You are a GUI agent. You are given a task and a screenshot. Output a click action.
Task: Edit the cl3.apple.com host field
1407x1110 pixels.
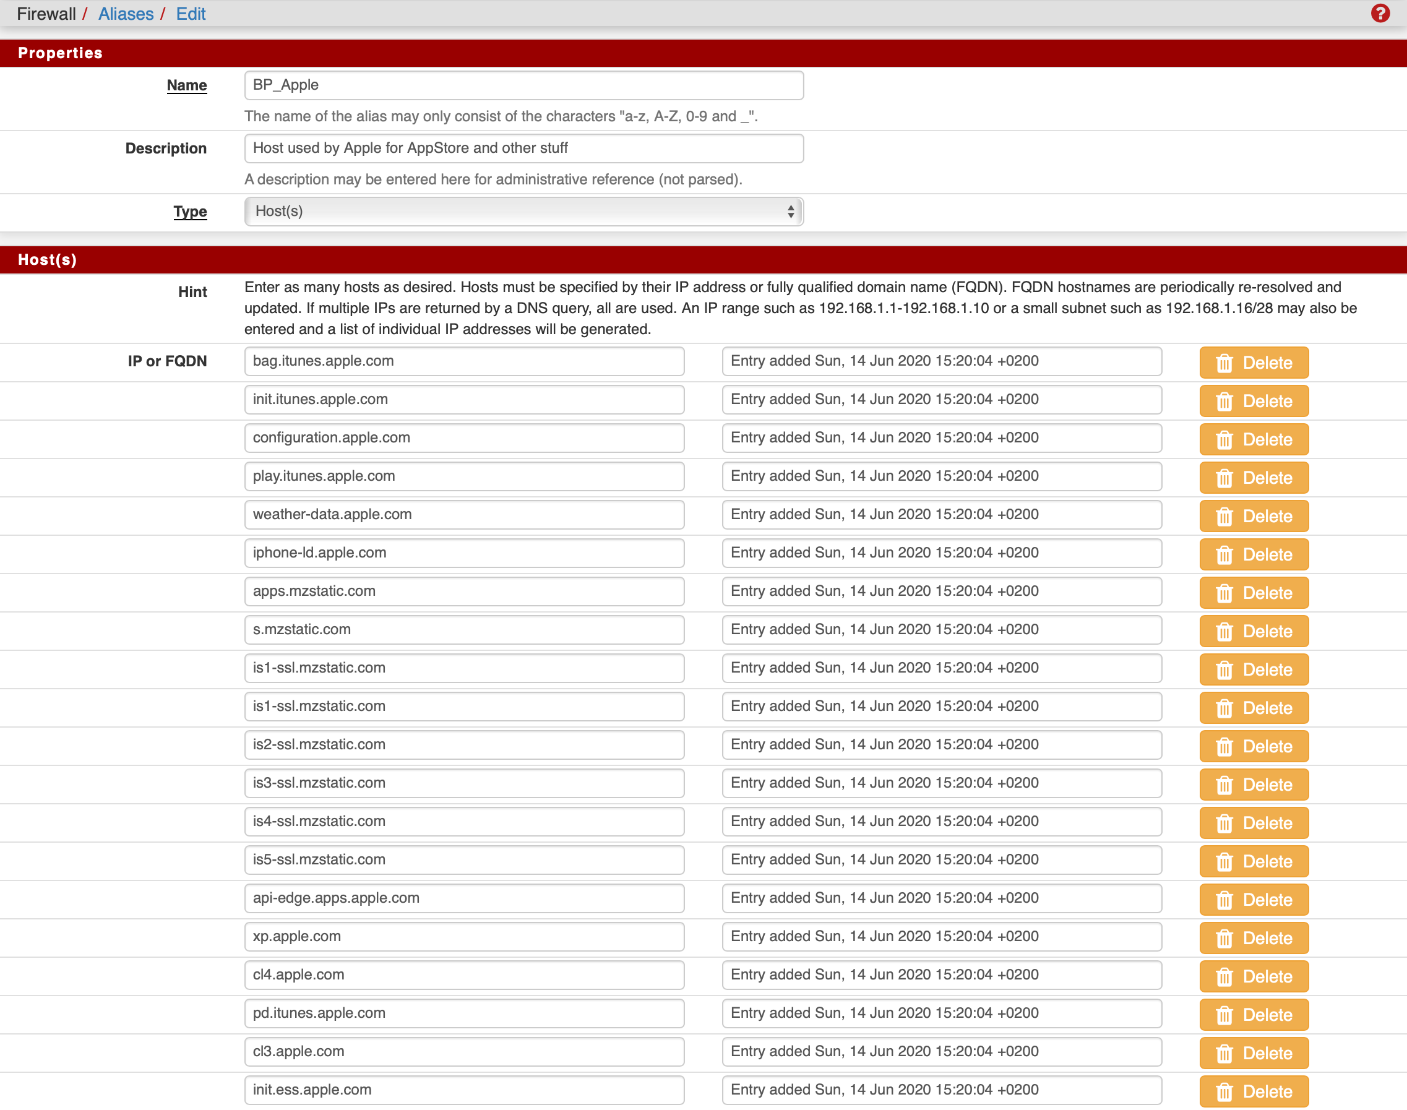point(464,1051)
